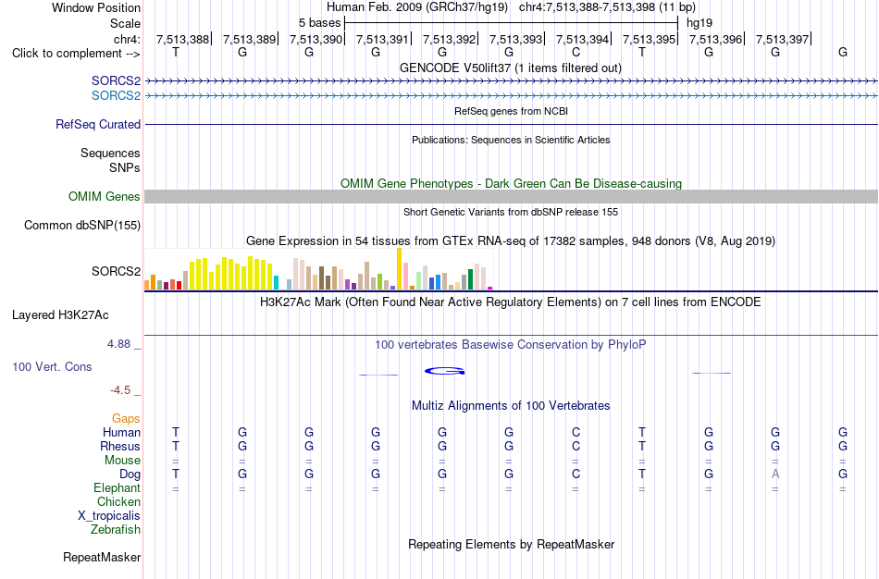Click the OMIM Gene Phenotypes green title
Screen dimensions: 879x579
512,183
